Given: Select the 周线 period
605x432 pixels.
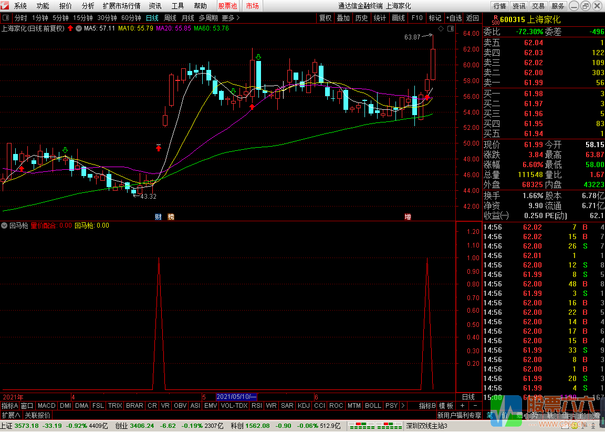Looking at the screenshot, I should pos(170,18).
